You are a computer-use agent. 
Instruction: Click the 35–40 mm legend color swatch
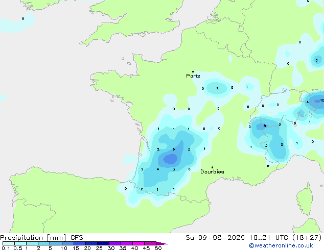click(127, 243)
